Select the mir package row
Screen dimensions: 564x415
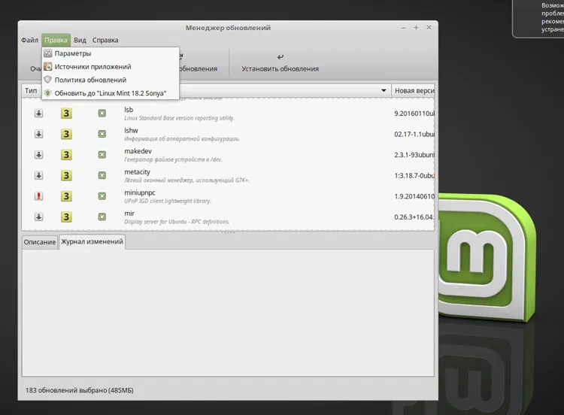click(228, 217)
